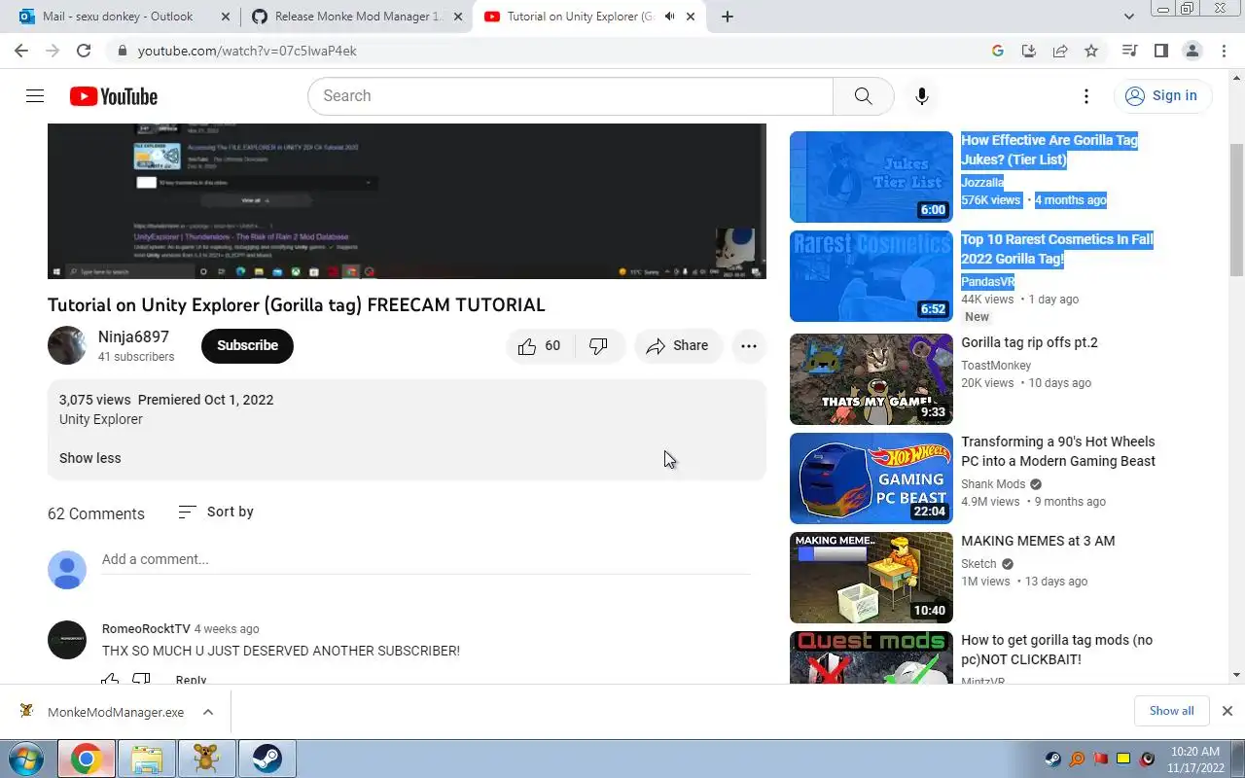This screenshot has height=778, width=1245.
Task: Open comments Sort by dropdown
Action: pyautogui.click(x=216, y=512)
